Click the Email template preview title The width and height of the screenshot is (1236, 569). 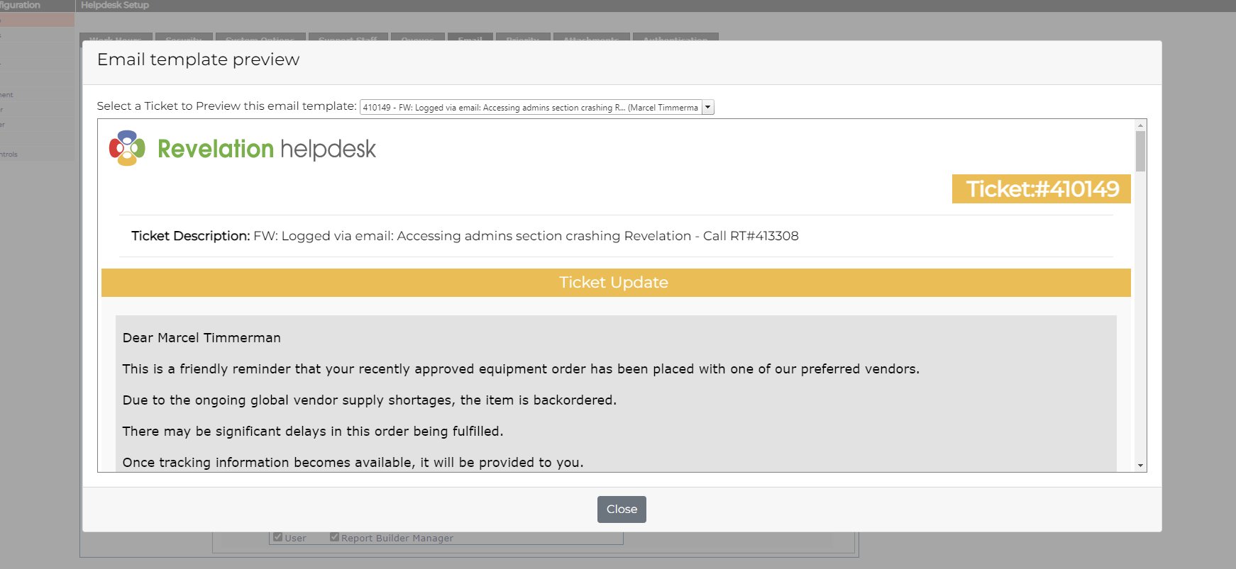click(198, 60)
